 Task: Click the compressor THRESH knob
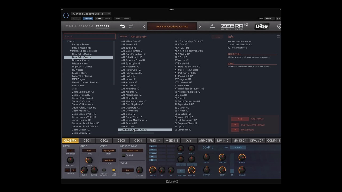point(222,157)
